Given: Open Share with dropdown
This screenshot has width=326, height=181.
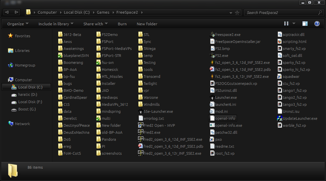Looking at the screenshot, I should pos(95,24).
